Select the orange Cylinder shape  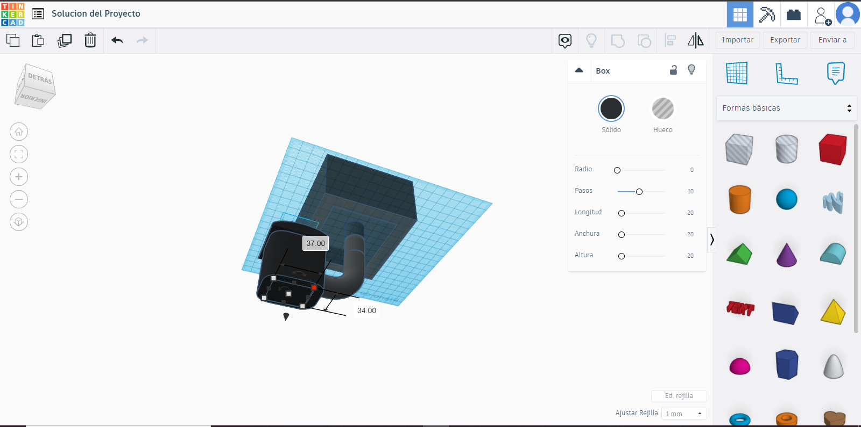(x=740, y=200)
